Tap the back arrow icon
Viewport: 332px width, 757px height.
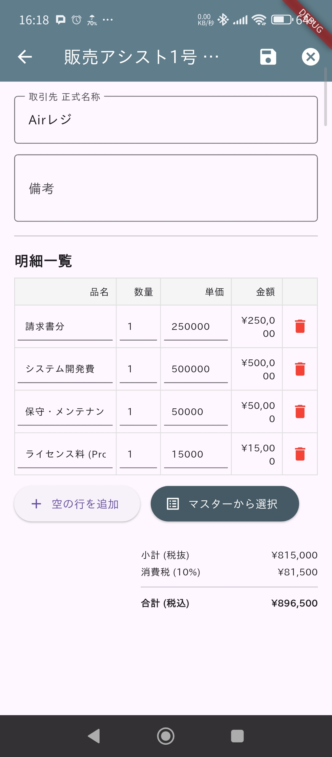[25, 57]
